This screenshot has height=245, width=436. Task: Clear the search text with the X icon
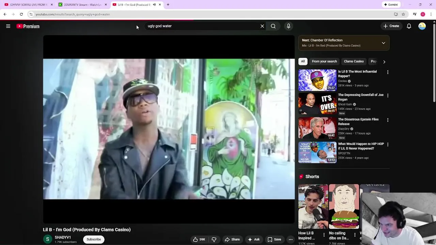(x=262, y=26)
